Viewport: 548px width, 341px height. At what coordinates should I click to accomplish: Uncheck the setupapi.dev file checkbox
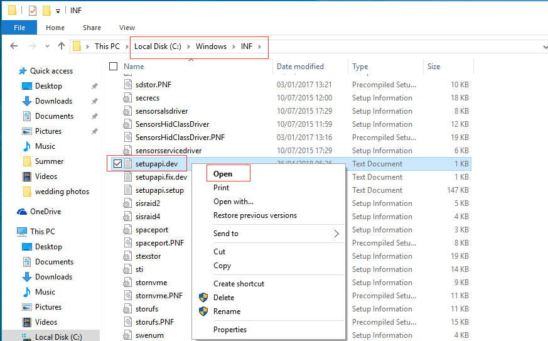coord(117,164)
